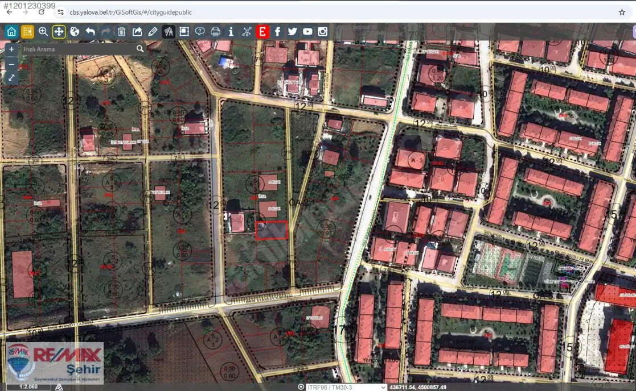Click the location marker icon beside the scale

pyautogui.click(x=59, y=388)
